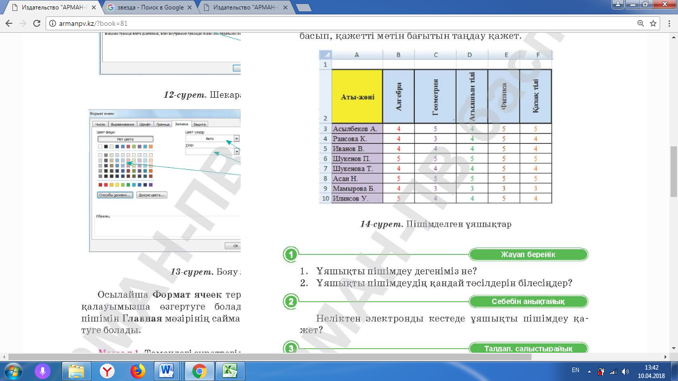Screen dimensions: 678x381
Task: Click the Chrome icon on the taskbar
Action: (x=200, y=371)
